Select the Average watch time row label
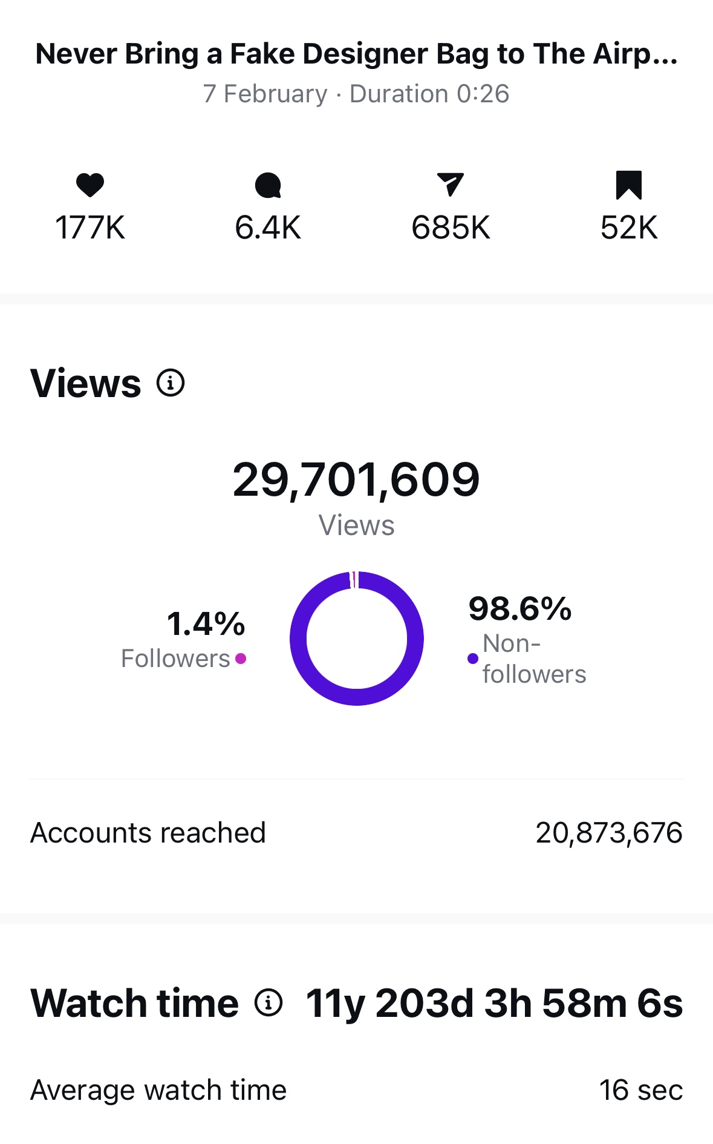This screenshot has width=713, height=1144. coord(158,1090)
